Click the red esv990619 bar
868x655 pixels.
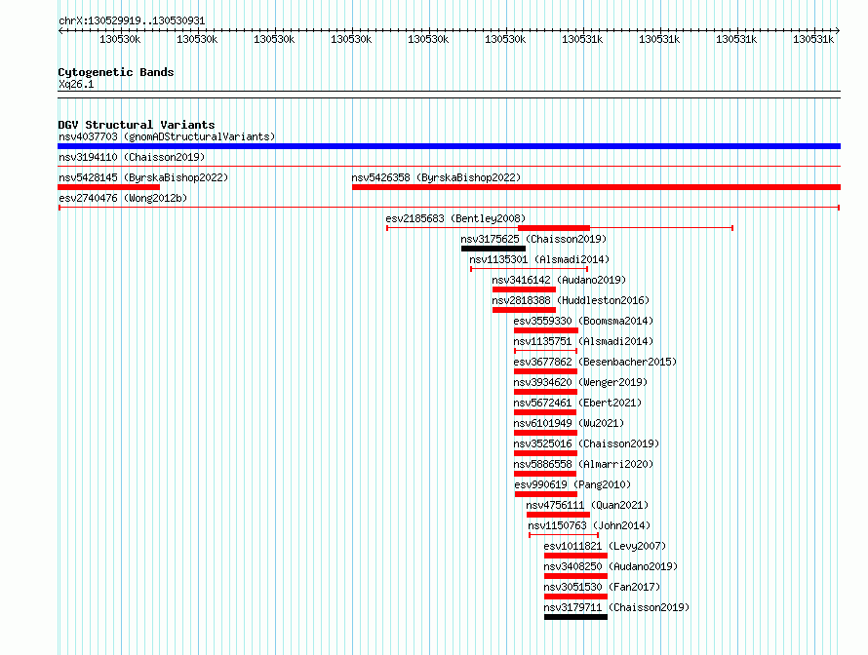click(x=545, y=494)
